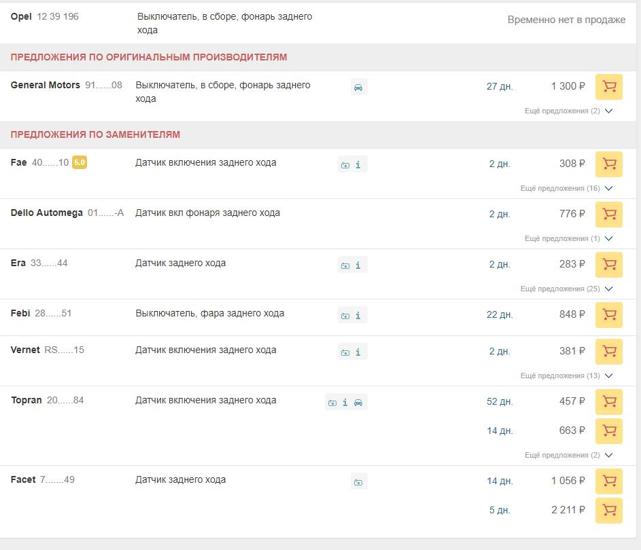This screenshot has height=550, width=641.
Task: Open the Topran brand link
Action: [x=27, y=400]
